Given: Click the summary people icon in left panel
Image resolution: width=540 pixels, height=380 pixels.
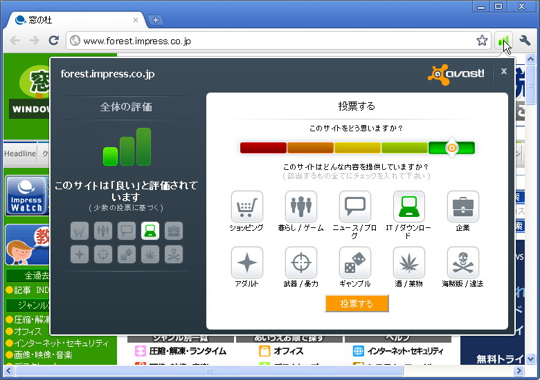Looking at the screenshot, I should (103, 231).
